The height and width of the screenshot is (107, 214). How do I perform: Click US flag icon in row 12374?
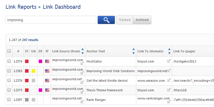click(47, 61)
